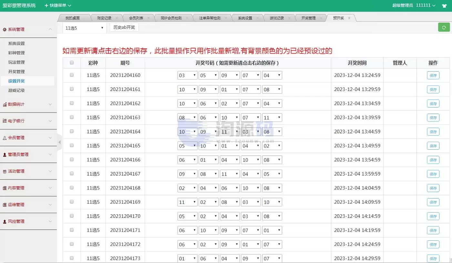The height and width of the screenshot is (263, 452).
Task: Check the row for 期号 20231204167
Action: click(x=72, y=174)
